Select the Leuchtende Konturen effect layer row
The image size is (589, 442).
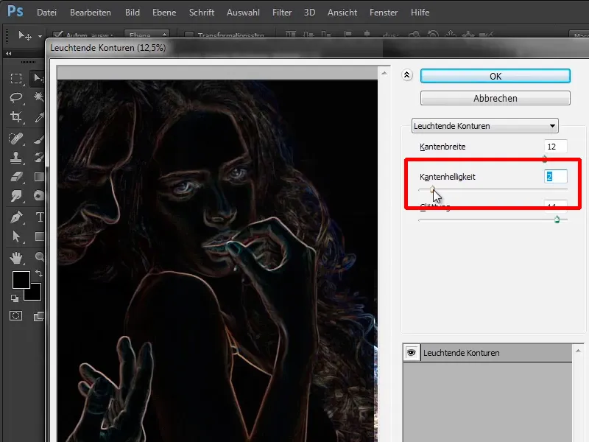[x=487, y=353]
